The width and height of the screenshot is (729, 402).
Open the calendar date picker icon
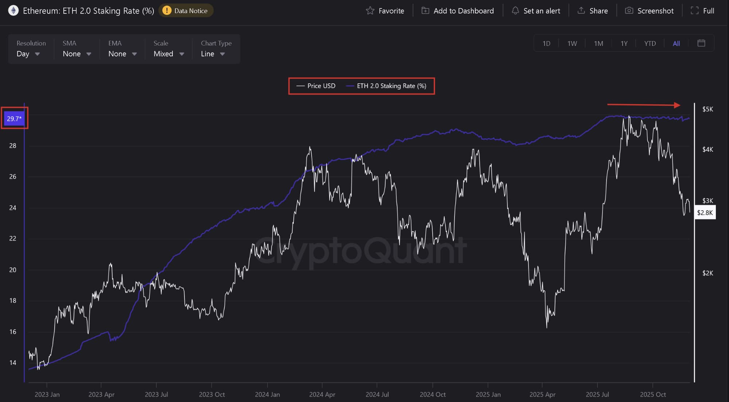pos(701,43)
